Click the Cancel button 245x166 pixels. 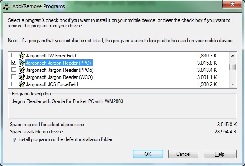tap(183, 154)
